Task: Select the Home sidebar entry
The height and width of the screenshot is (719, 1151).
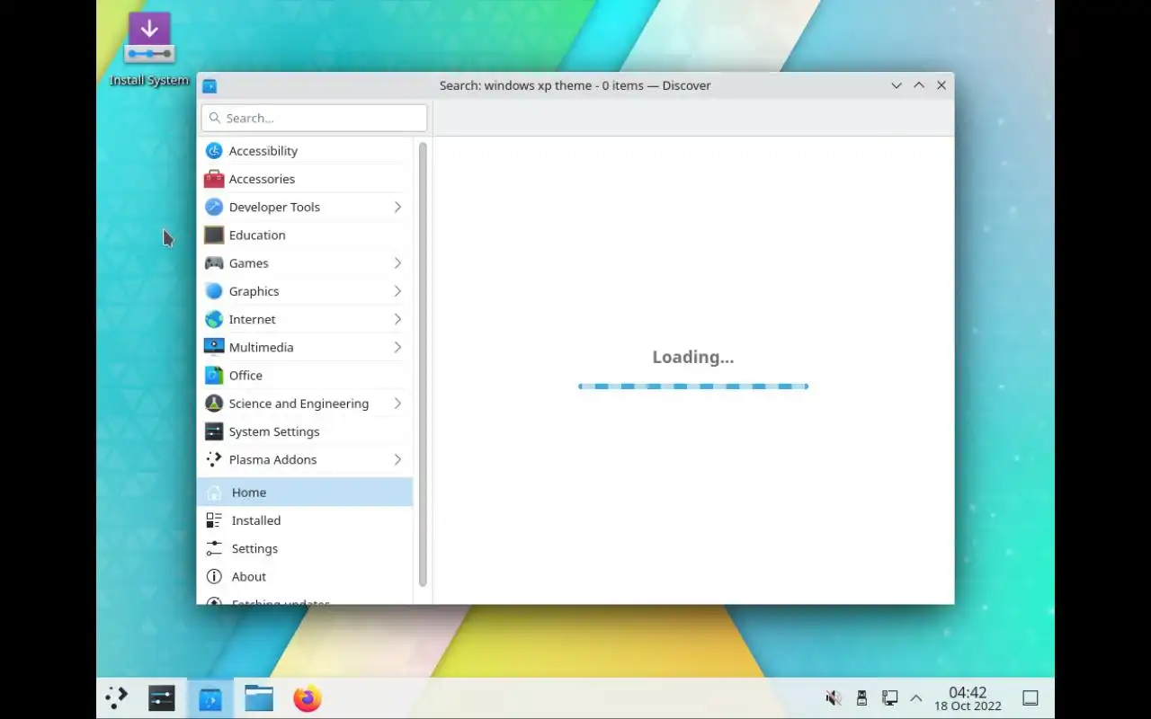Action: pos(305,493)
